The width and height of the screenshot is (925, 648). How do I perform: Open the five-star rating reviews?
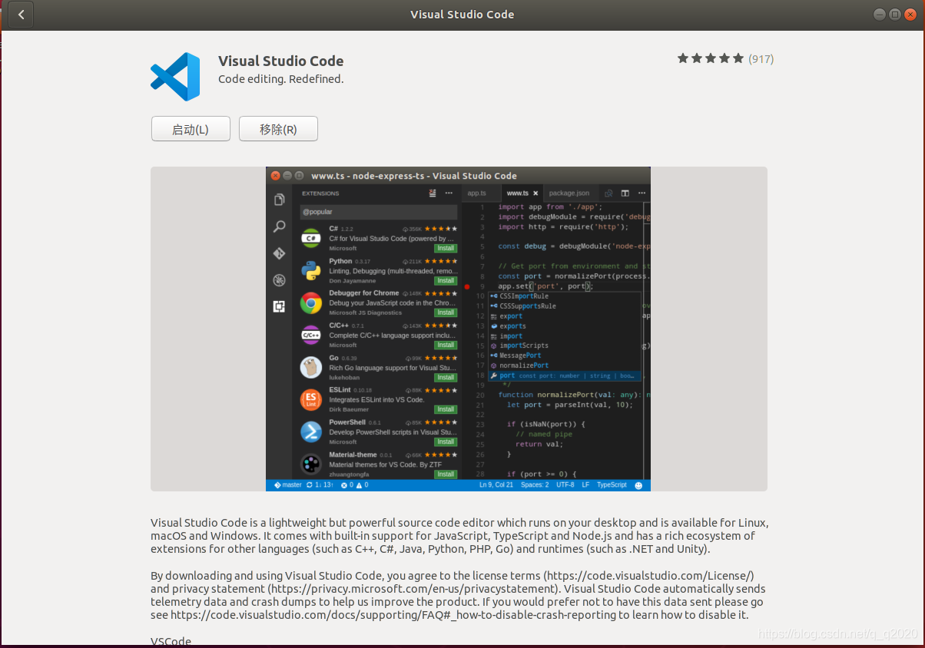tap(711, 58)
